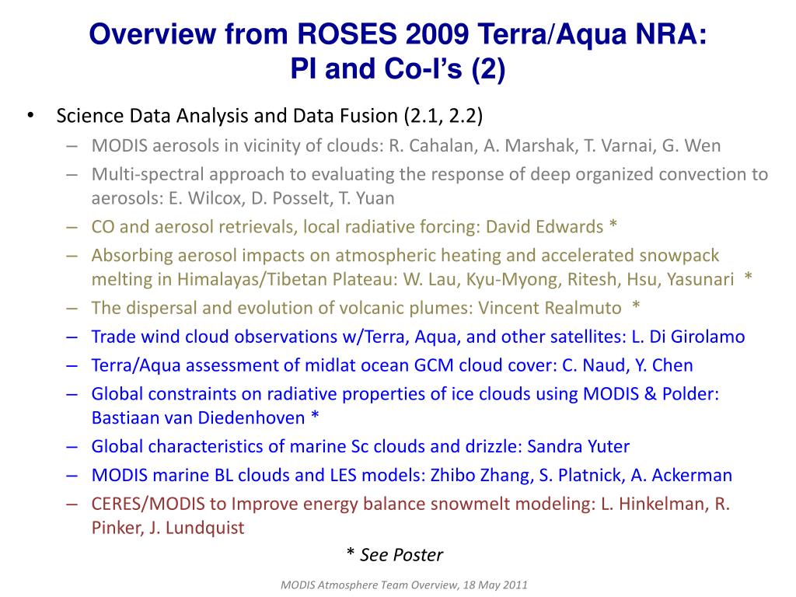Screen dimensions: 796x597
Task: Select the line 'MODIS aerosols in vicinity of clouds'
Action: [406, 145]
